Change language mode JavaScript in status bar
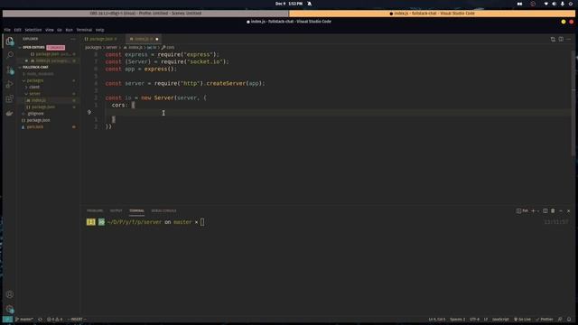 click(500, 319)
